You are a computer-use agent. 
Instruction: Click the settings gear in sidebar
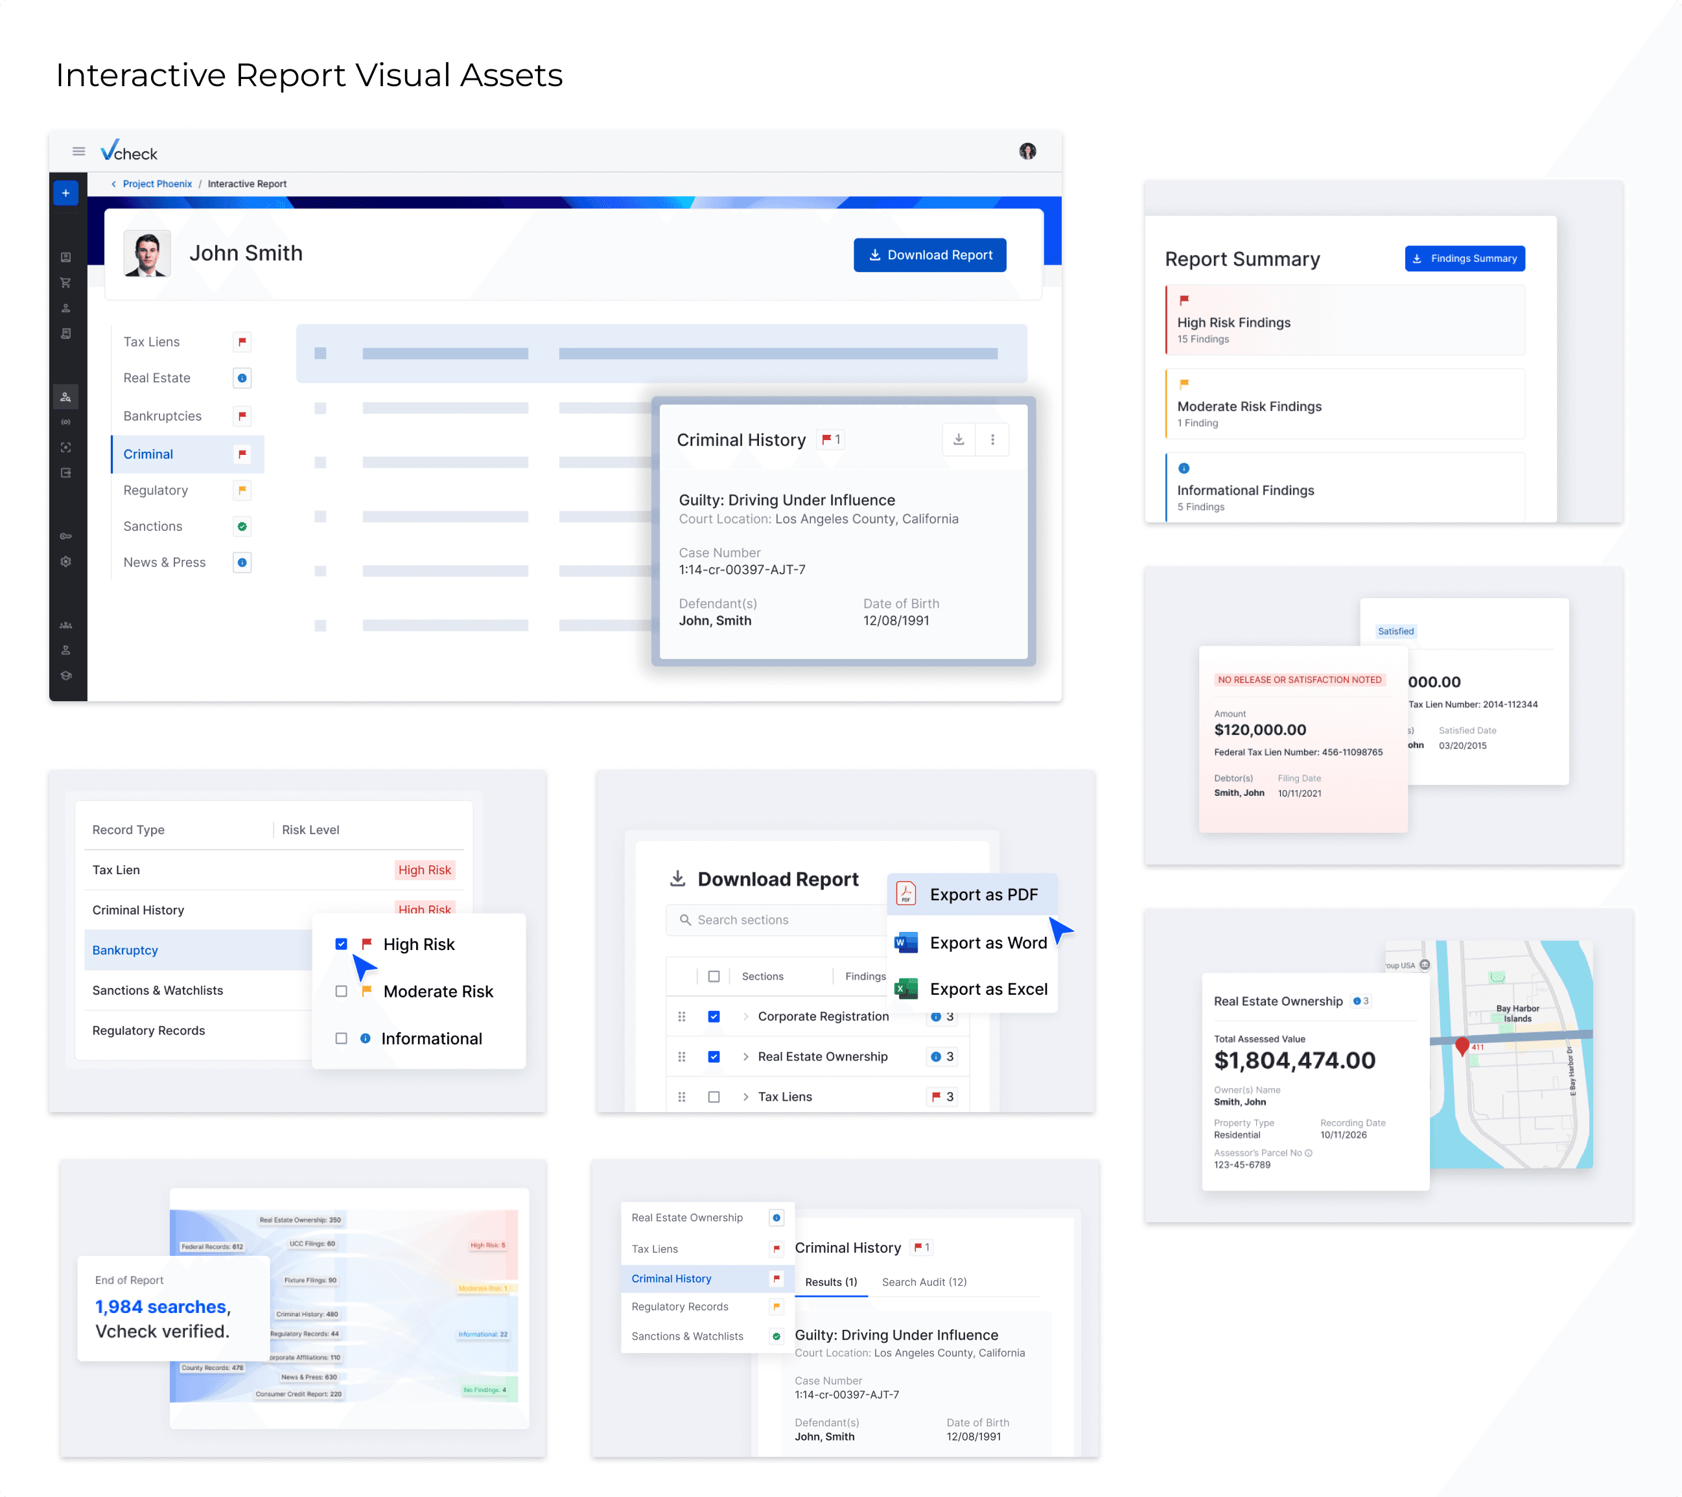66,562
